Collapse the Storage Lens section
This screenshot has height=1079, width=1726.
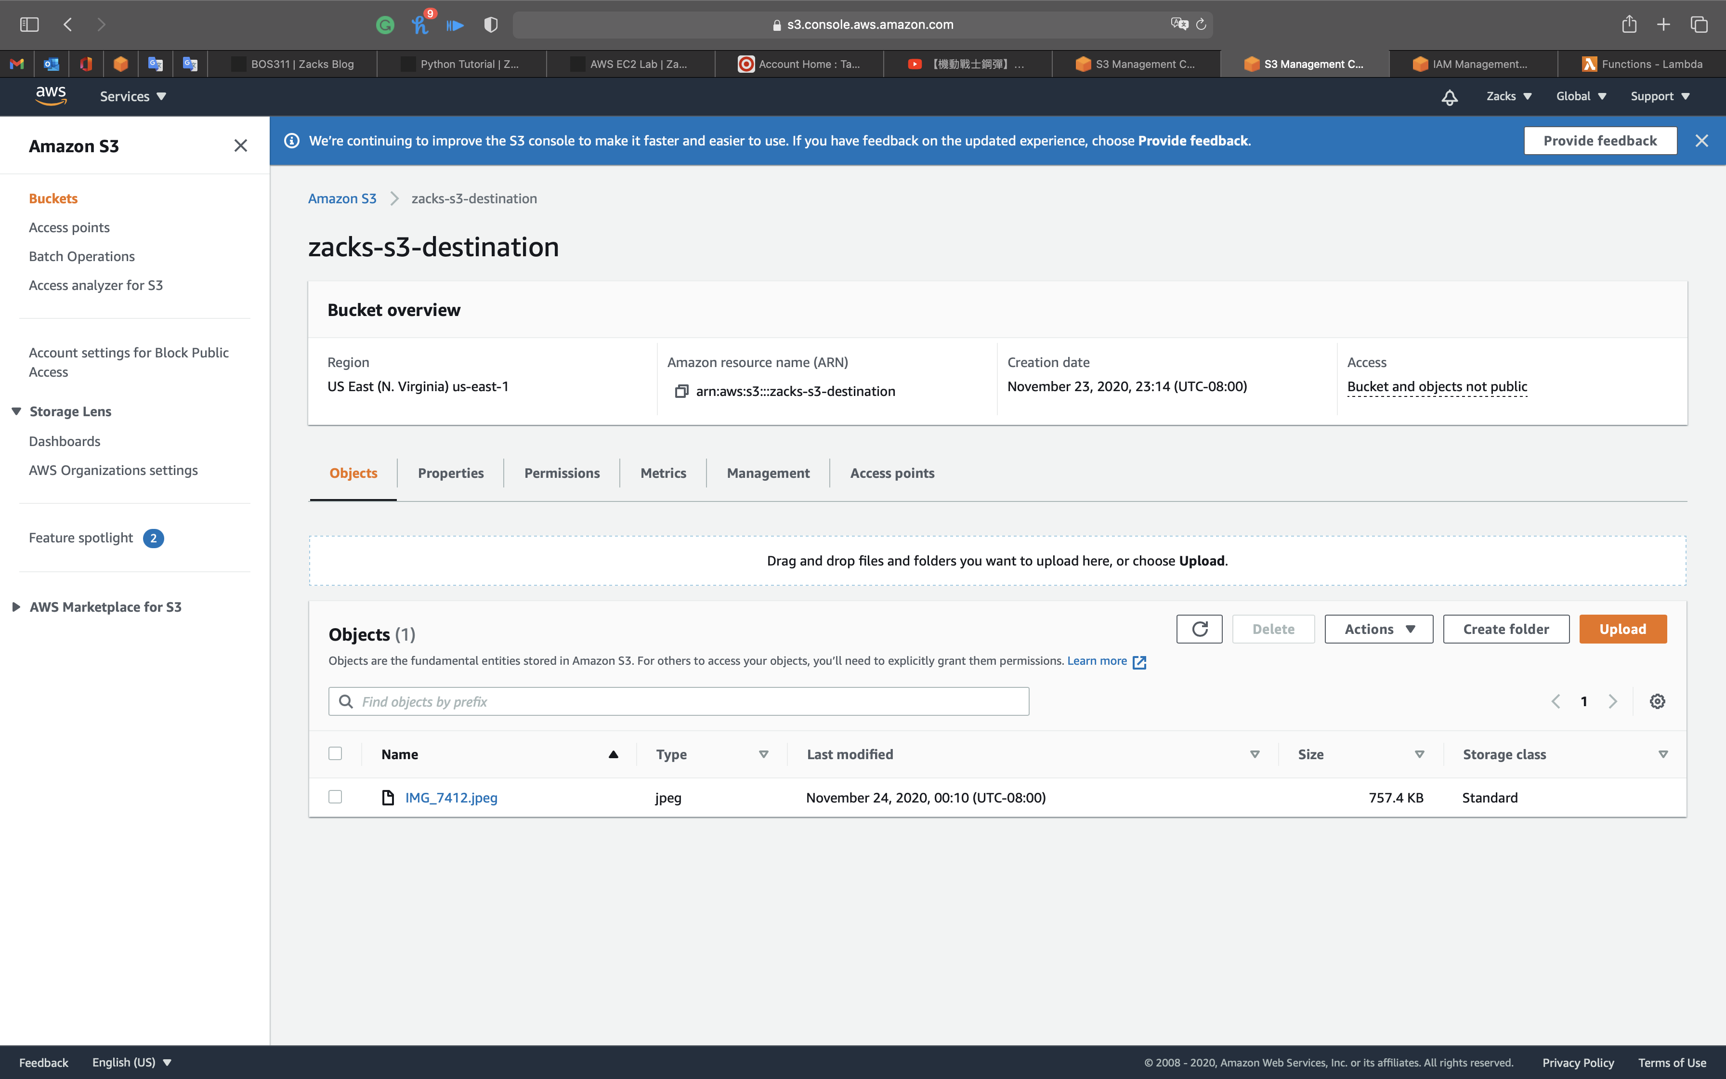pos(16,411)
